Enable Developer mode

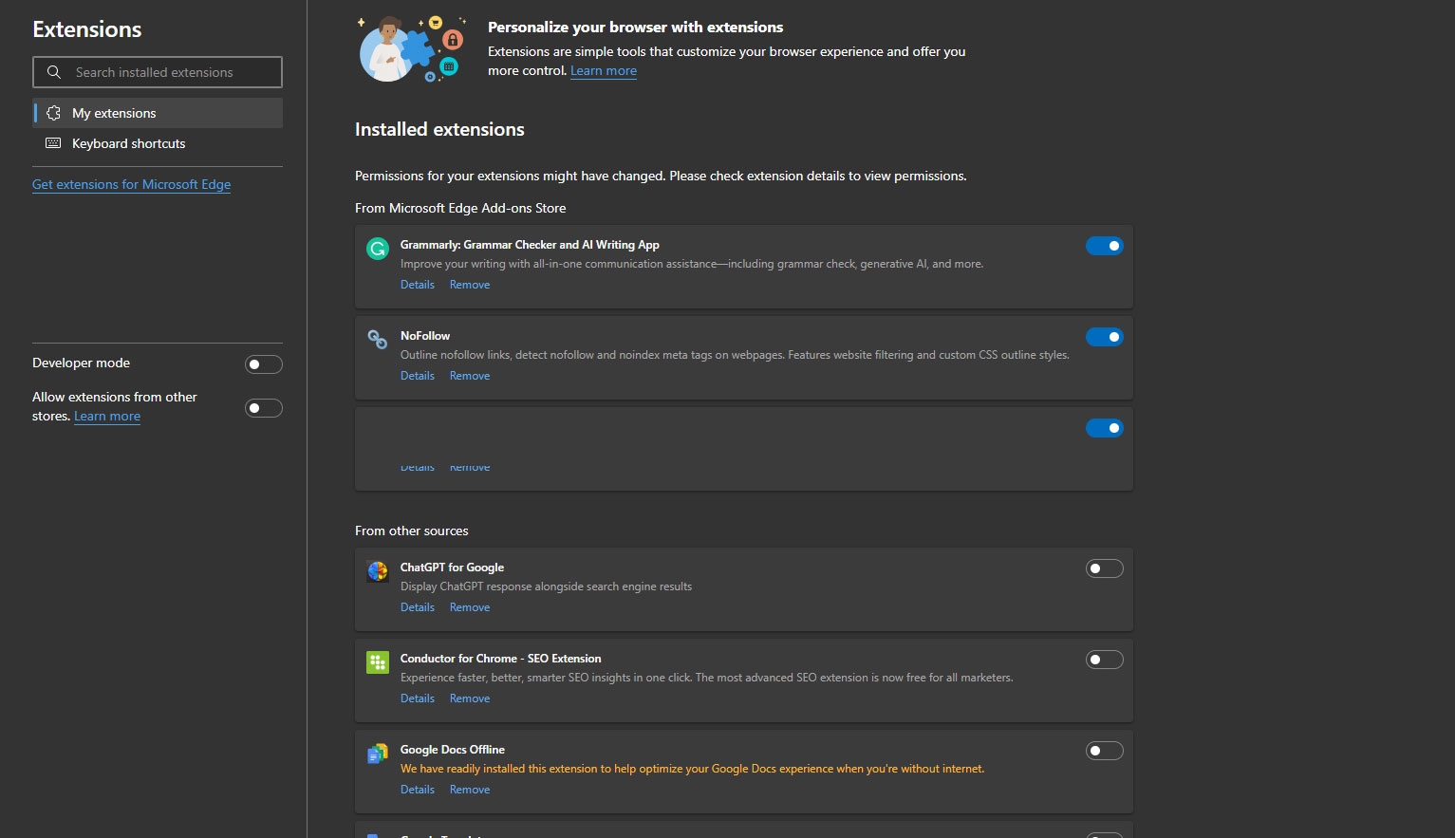[263, 363]
